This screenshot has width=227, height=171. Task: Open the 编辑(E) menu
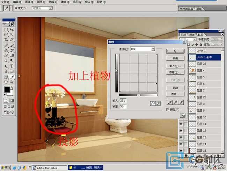pyautogui.click(x=18, y=2)
